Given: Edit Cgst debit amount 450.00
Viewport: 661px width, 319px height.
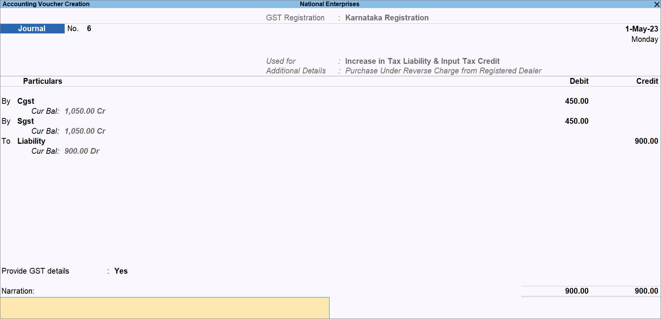Looking at the screenshot, I should (576, 101).
